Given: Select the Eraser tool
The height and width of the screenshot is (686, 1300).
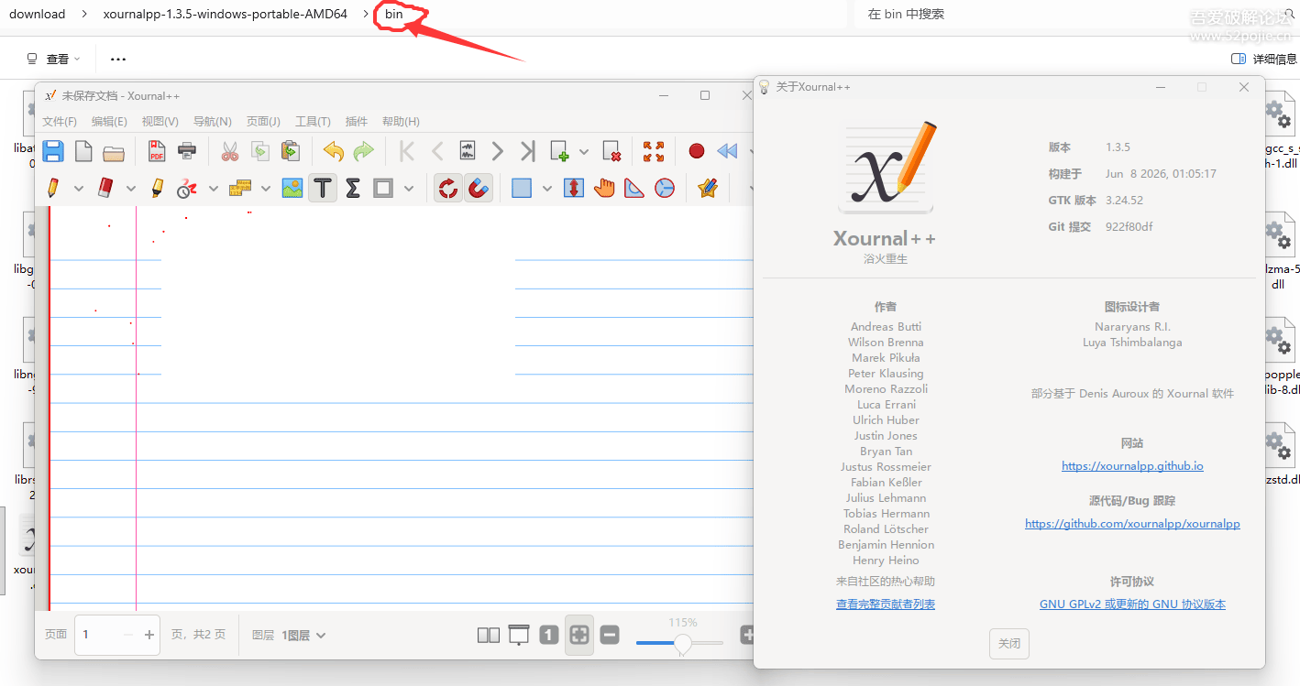Looking at the screenshot, I should tap(105, 188).
